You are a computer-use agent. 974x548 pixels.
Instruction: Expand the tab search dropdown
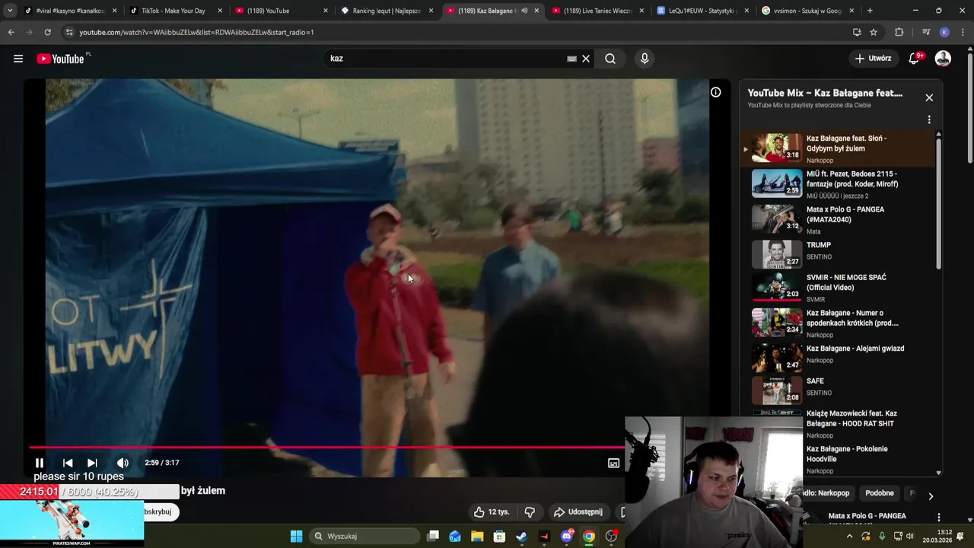click(x=9, y=11)
